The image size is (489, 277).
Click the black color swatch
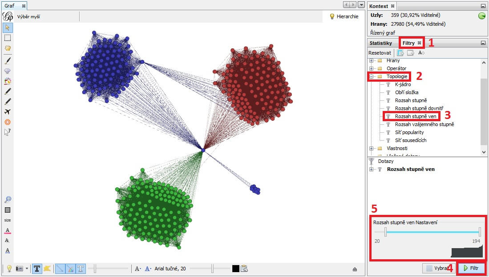236,268
